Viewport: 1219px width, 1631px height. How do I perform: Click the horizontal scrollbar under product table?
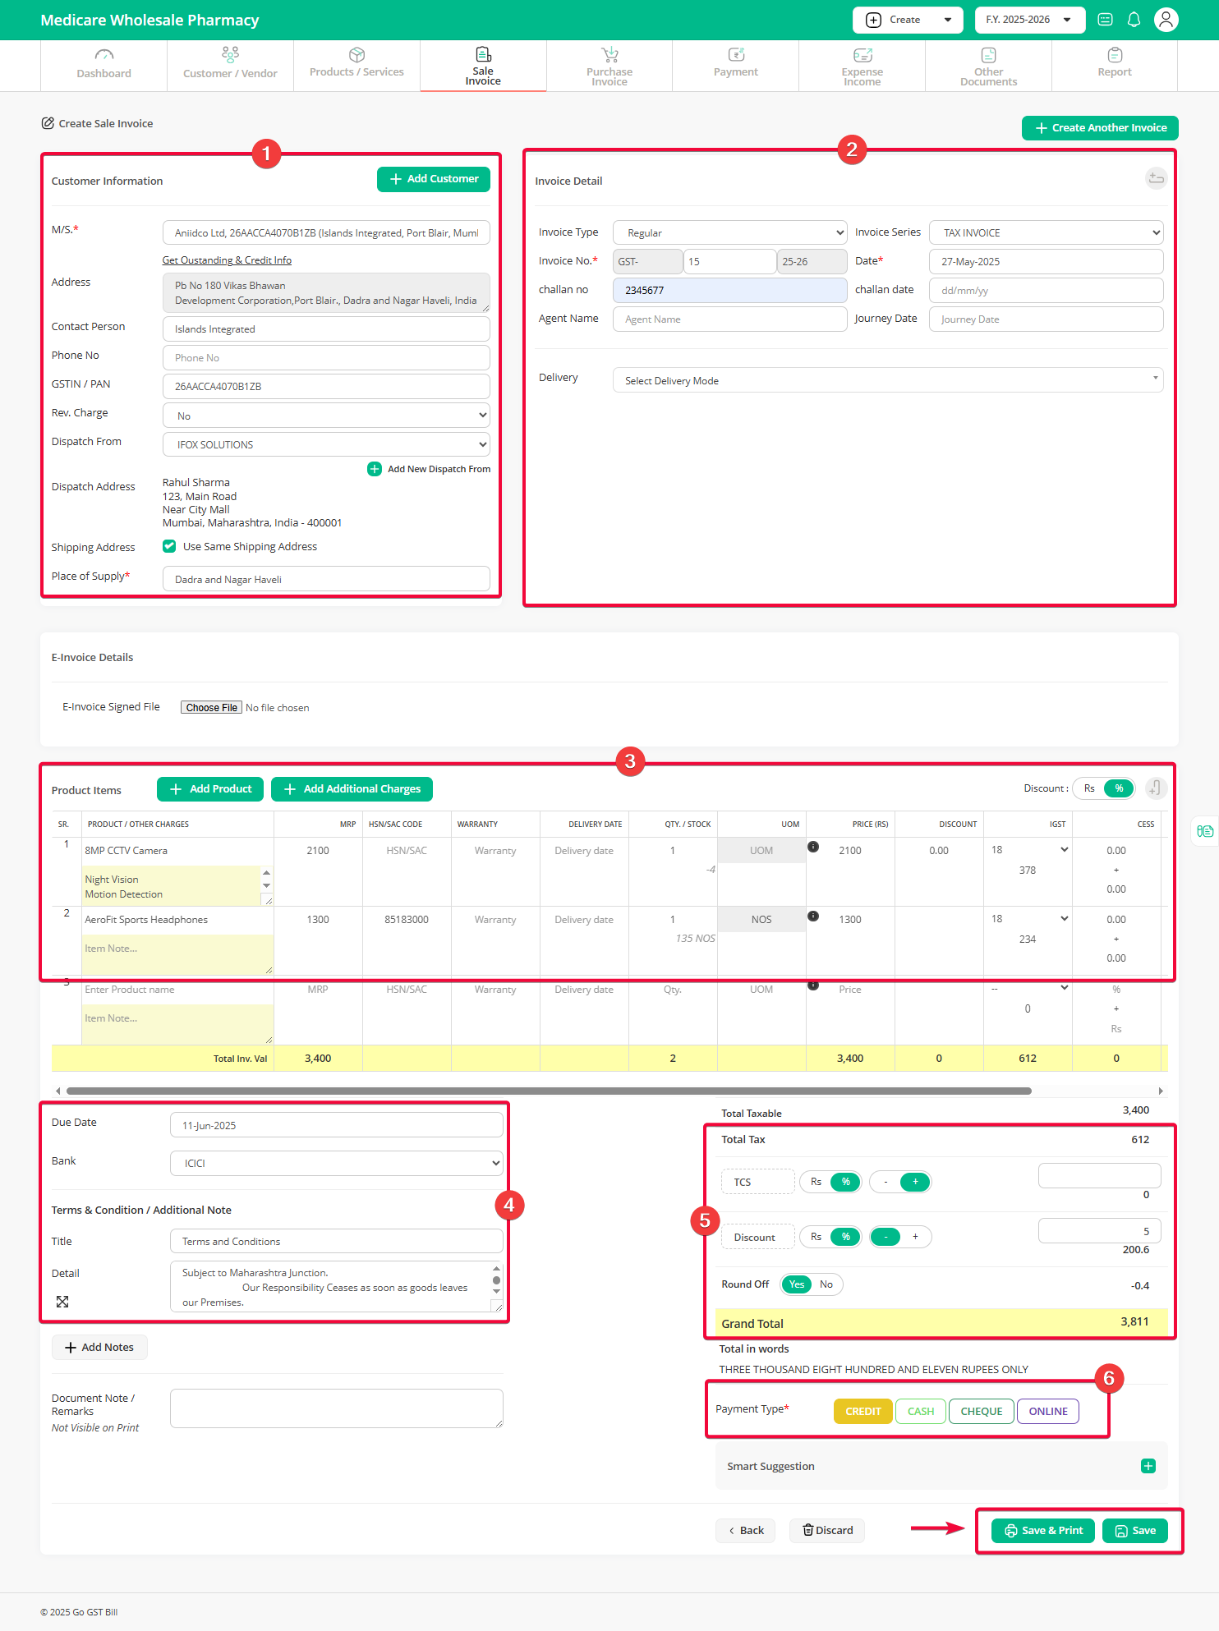[x=548, y=1091]
